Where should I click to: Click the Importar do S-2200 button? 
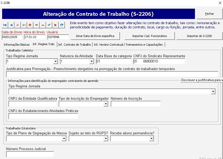199,36
